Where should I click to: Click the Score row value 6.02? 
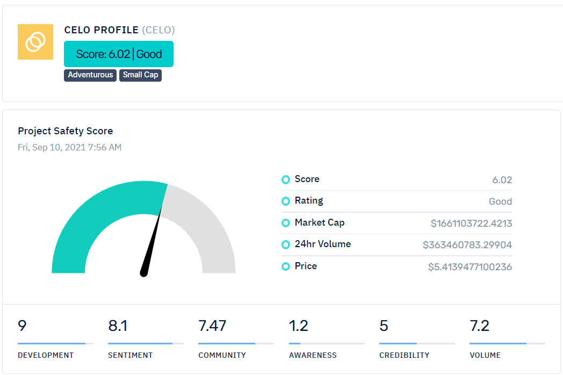tap(502, 179)
